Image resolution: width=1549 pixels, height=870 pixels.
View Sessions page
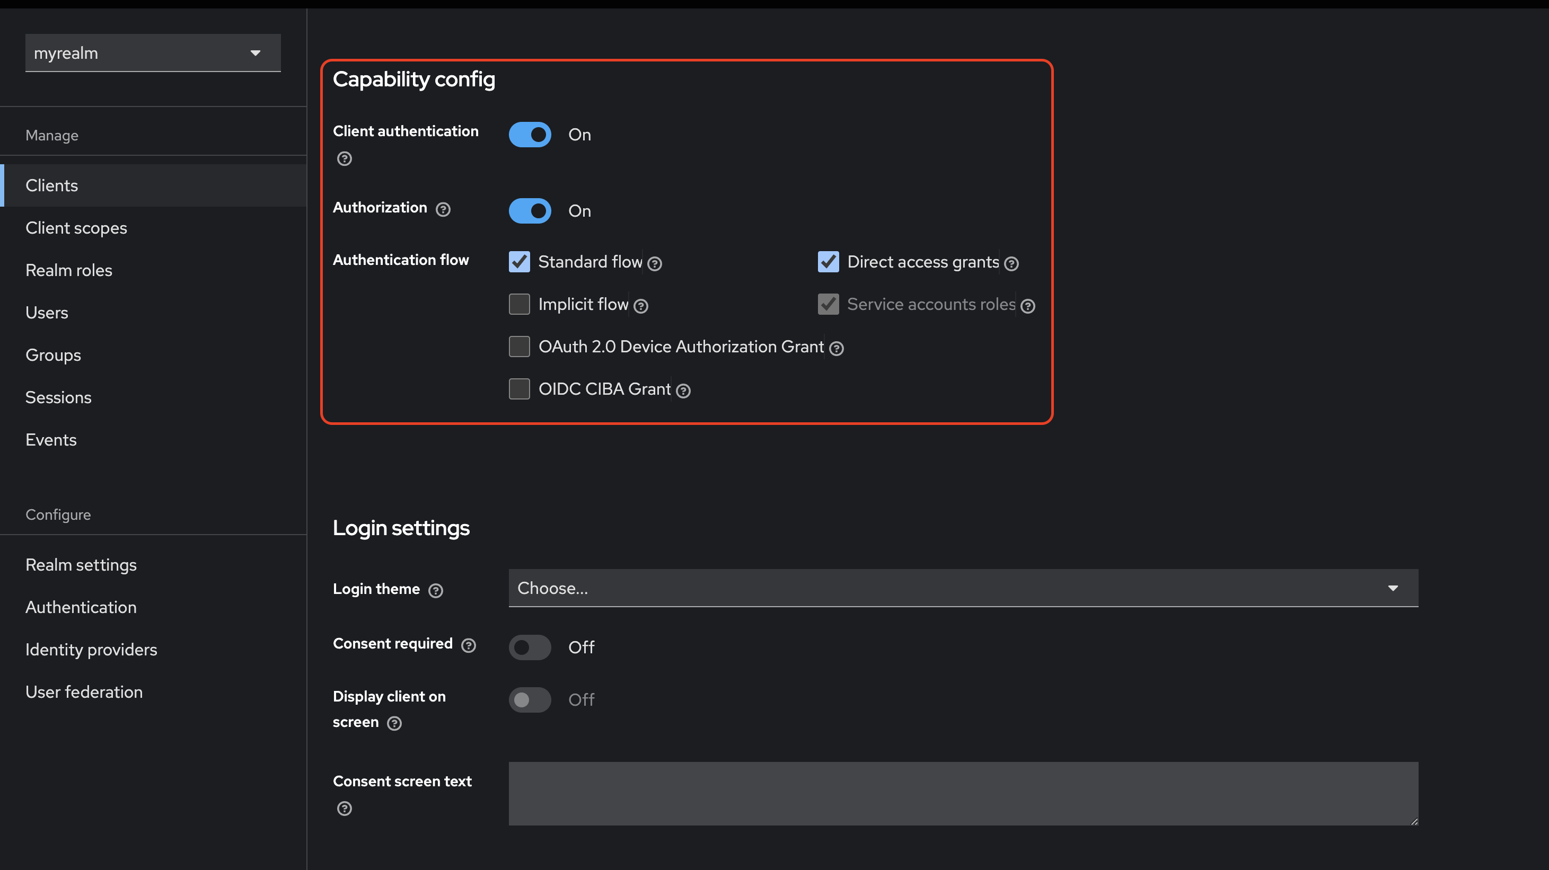[x=153, y=397]
